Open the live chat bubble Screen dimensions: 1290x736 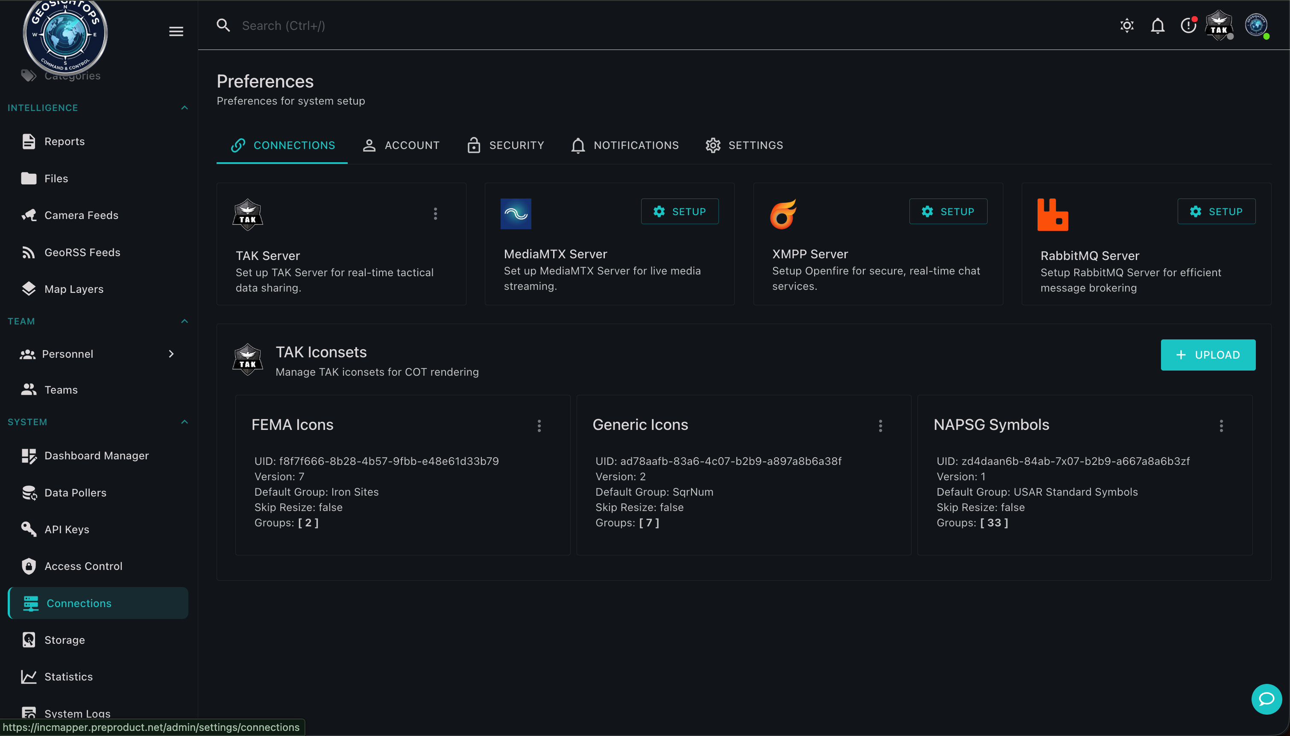[x=1266, y=699]
